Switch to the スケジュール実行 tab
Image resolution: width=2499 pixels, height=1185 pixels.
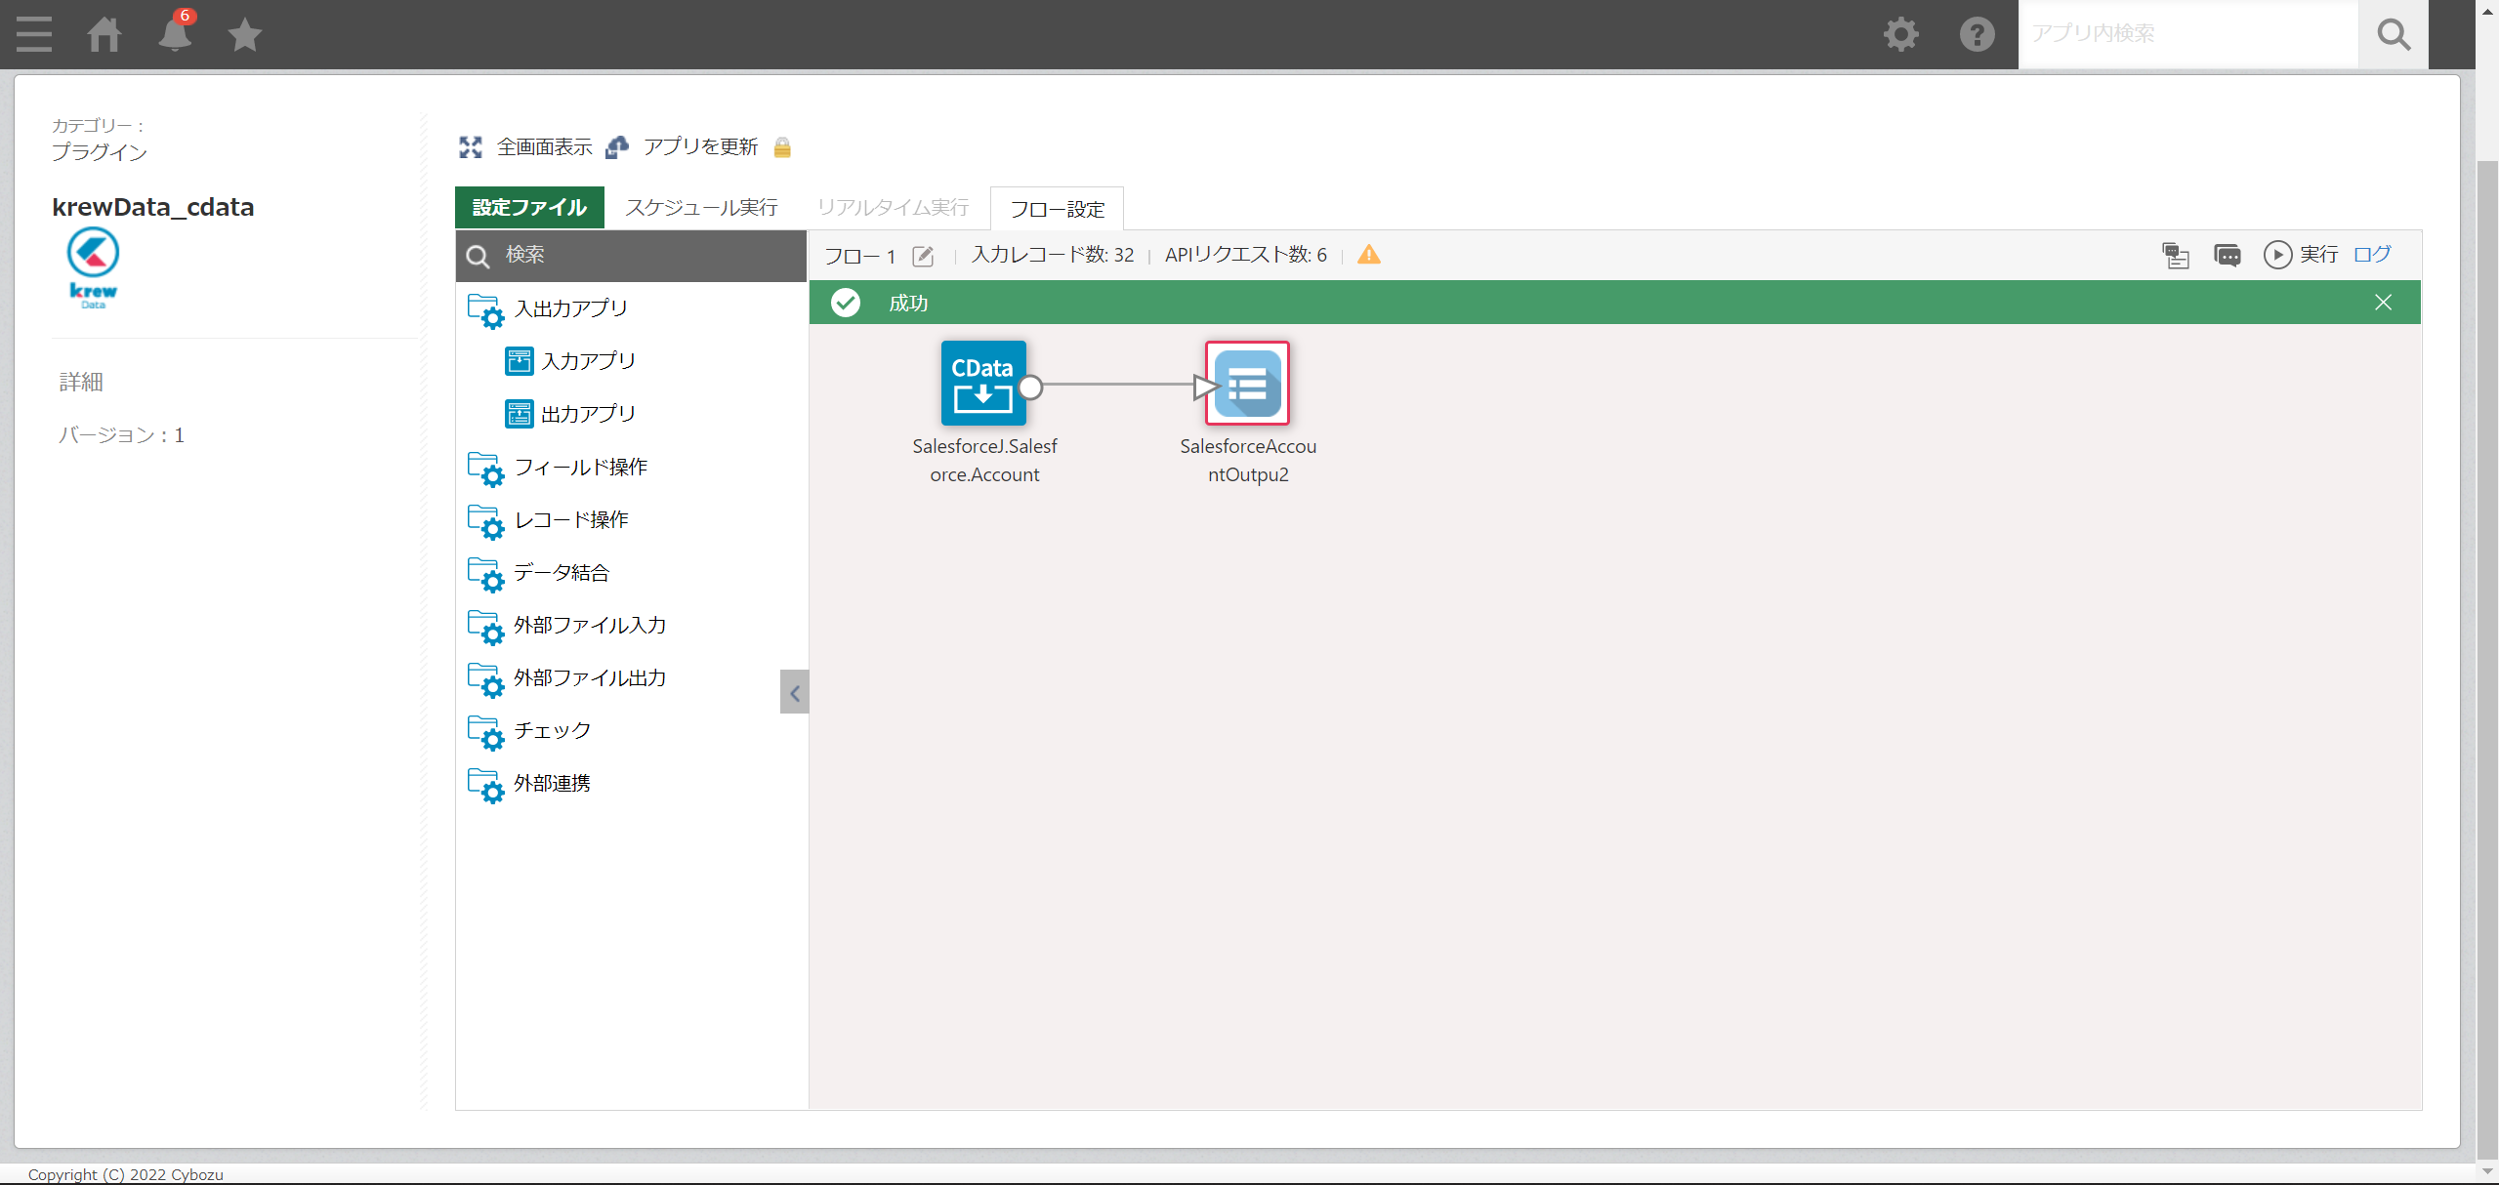point(701,207)
